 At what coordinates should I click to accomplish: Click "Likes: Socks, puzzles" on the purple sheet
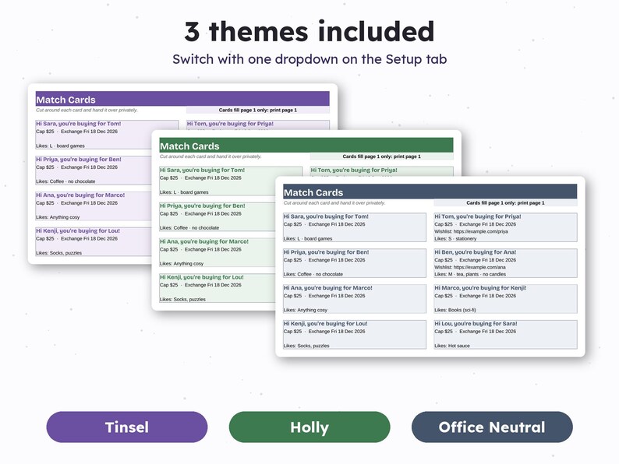[x=58, y=253]
